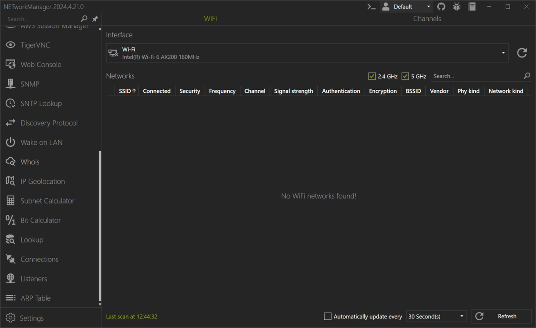Sort by the Network kind column header
Image resolution: width=536 pixels, height=328 pixels.
506,91
